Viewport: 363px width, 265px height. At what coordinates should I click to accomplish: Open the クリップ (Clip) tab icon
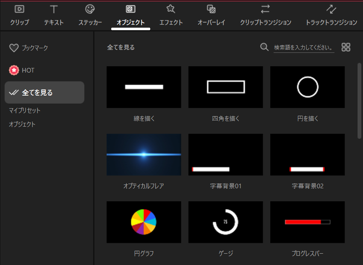(x=19, y=9)
